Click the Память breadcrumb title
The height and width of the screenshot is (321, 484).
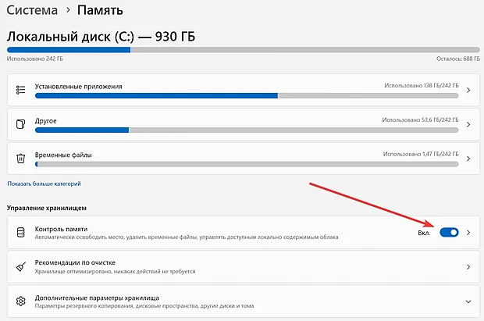pyautogui.click(x=100, y=10)
